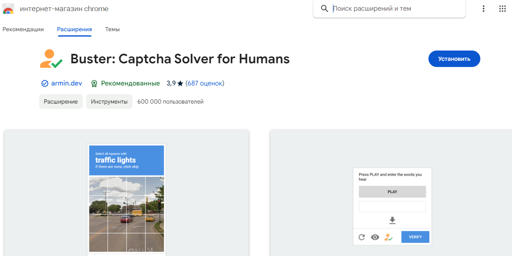
Task: Click the green Рекомендованные award badge icon
Action: click(x=94, y=83)
